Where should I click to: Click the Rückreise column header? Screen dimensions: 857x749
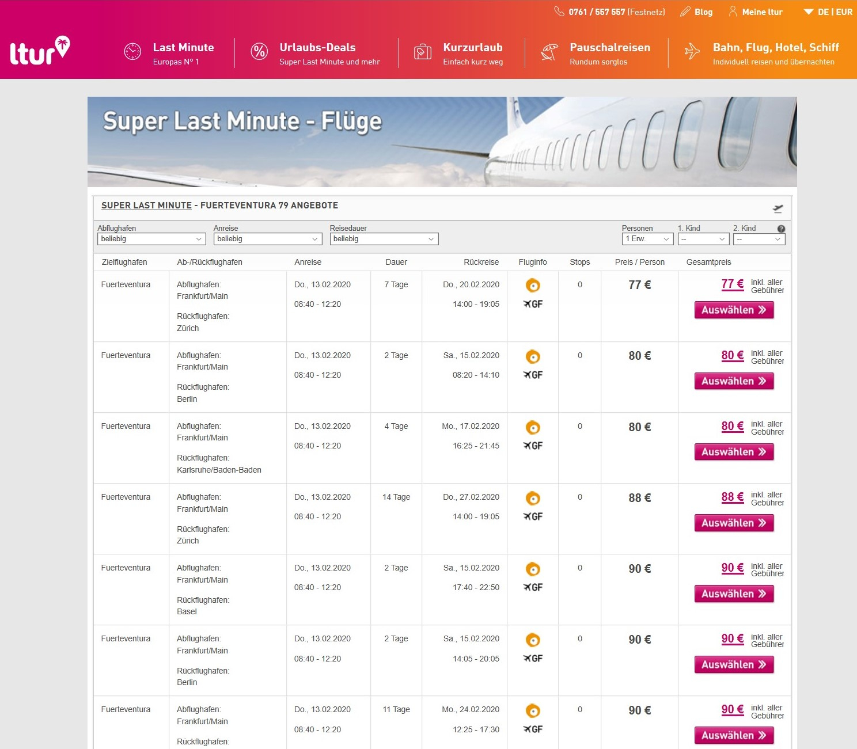tap(481, 262)
